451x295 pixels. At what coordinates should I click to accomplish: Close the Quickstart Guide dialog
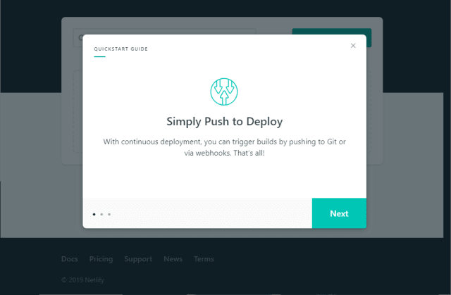click(x=353, y=46)
